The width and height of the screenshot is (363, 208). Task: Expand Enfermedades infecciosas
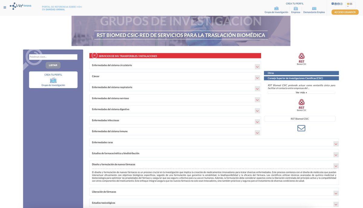(x=257, y=122)
